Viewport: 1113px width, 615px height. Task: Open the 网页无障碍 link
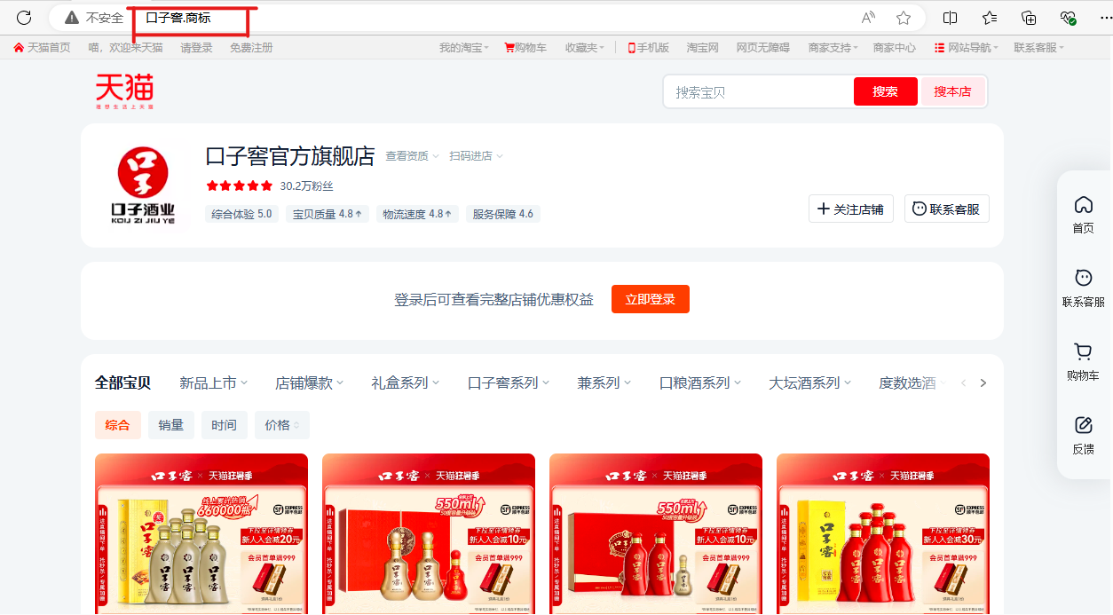point(763,48)
